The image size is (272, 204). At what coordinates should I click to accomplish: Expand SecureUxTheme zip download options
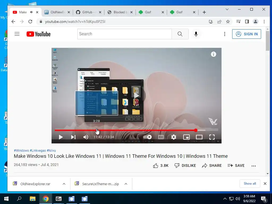click(x=126, y=184)
